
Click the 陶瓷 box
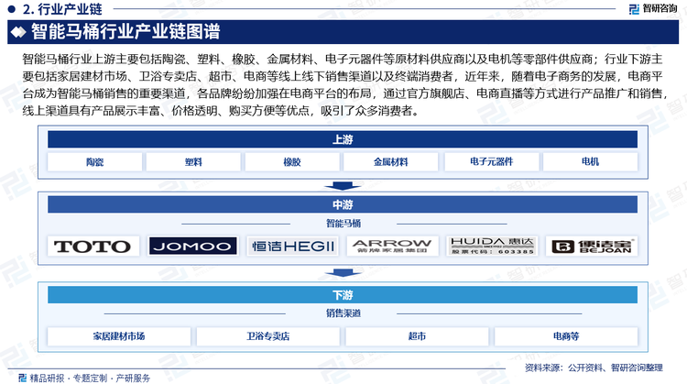[x=94, y=161]
